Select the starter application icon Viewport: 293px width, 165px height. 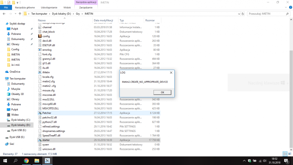pyautogui.click(x=40, y=140)
